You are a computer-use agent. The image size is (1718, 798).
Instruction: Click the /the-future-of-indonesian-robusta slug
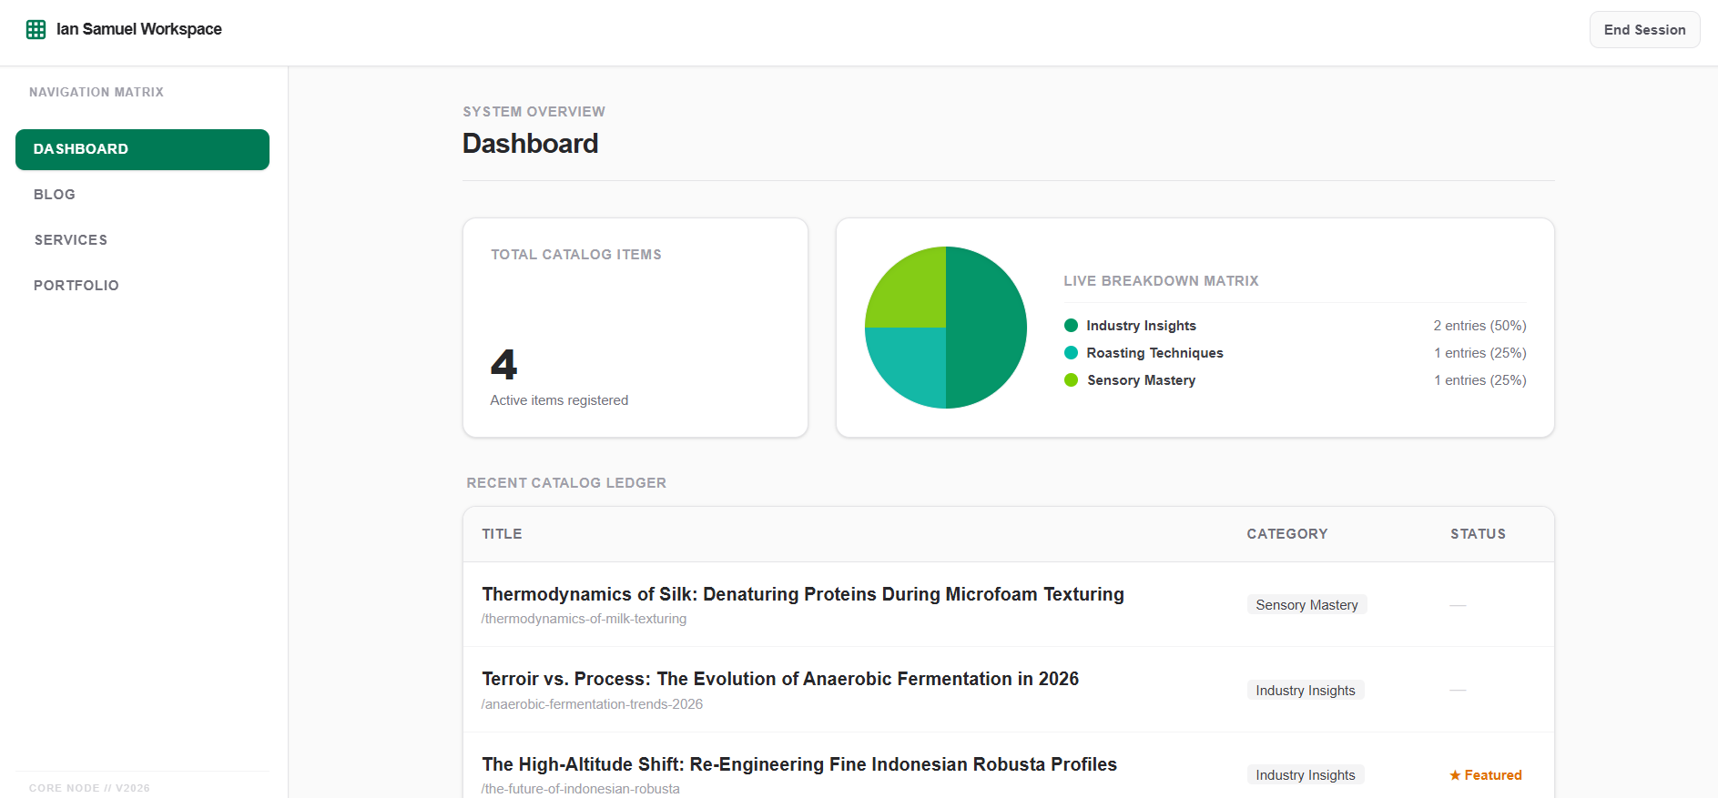pos(580,789)
